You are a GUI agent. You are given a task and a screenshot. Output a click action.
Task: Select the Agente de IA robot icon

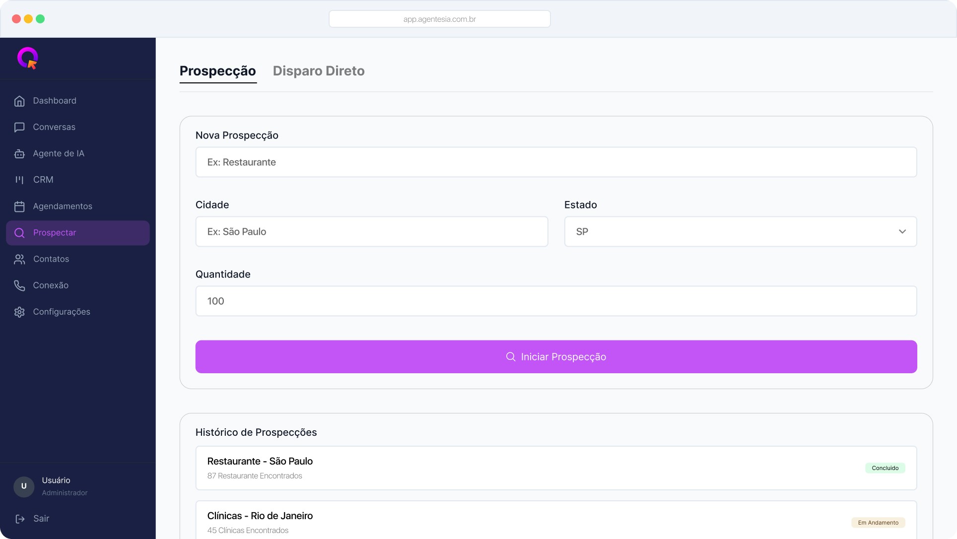pos(19,154)
